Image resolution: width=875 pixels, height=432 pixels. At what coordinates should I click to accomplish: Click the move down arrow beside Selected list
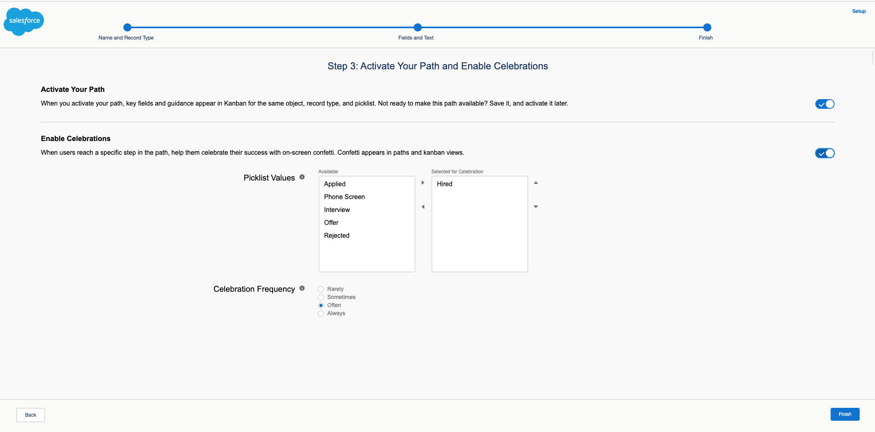(x=536, y=207)
